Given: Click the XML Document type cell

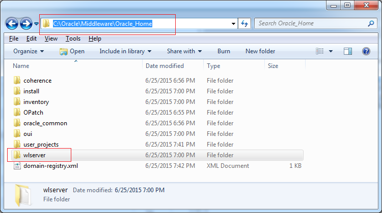Looking at the screenshot, I should 228,166.
